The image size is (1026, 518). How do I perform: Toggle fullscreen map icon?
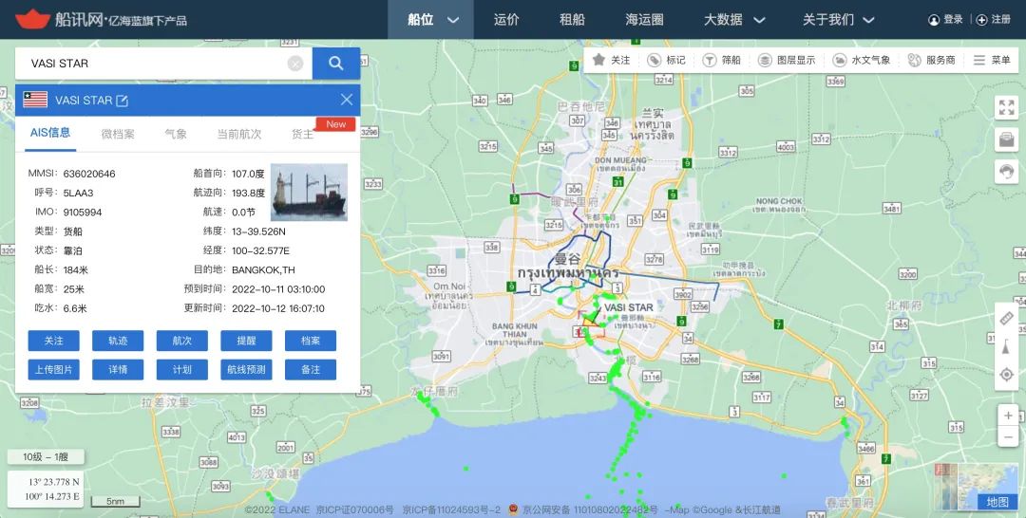click(1006, 107)
